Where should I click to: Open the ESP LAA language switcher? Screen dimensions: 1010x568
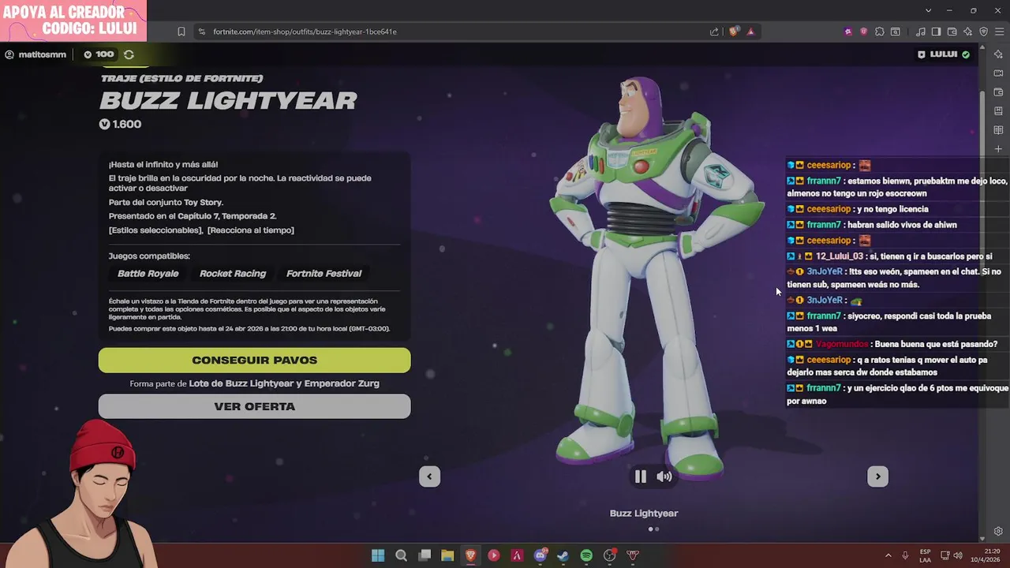925,555
